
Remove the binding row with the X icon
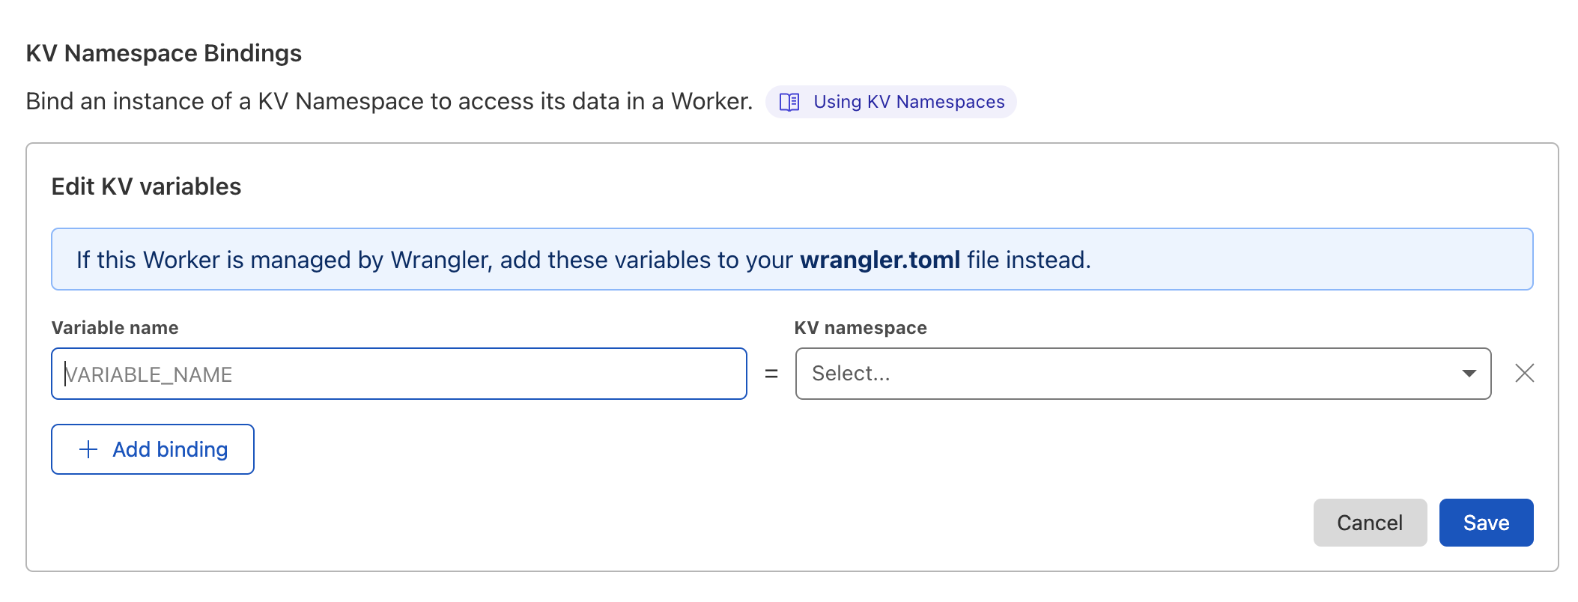[1525, 373]
